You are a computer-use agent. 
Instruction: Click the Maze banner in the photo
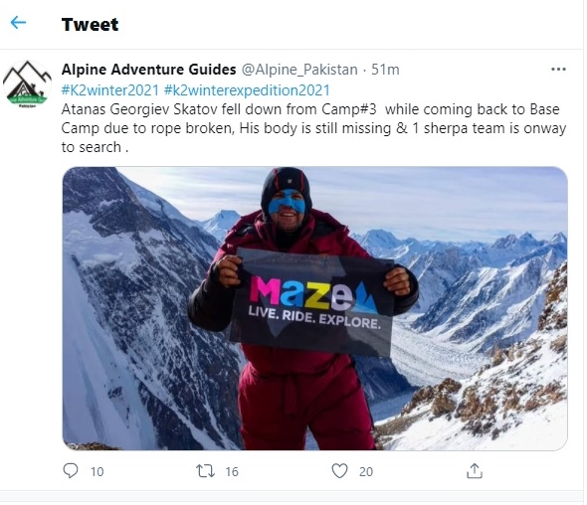[x=312, y=301]
